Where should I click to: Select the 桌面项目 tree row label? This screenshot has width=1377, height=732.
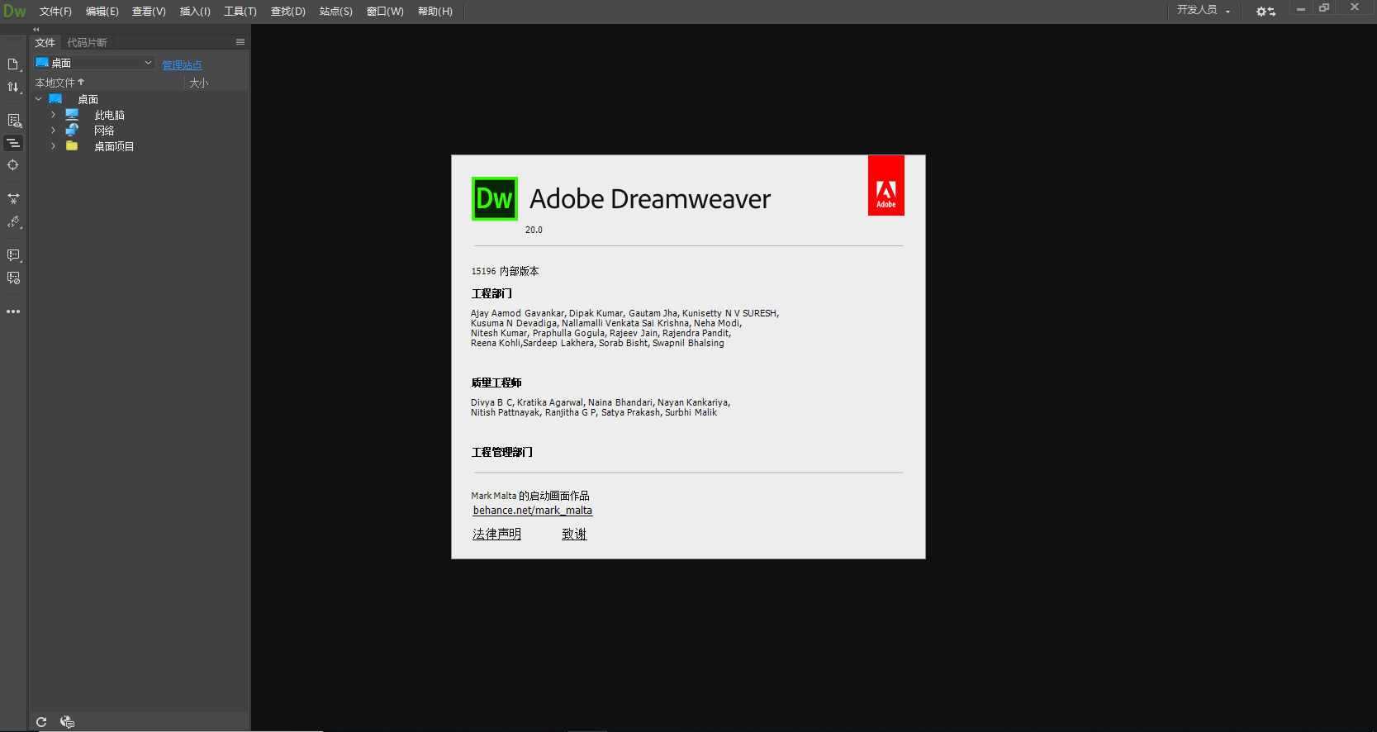114,146
